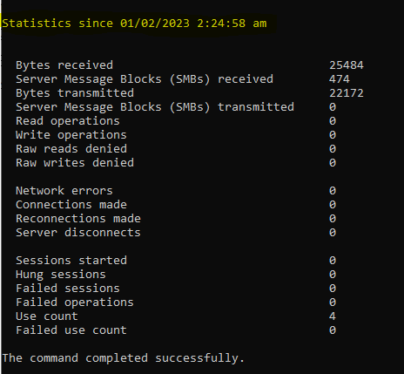Image resolution: width=404 pixels, height=374 pixels.
Task: Click the Bytes received label
Action: (x=64, y=65)
